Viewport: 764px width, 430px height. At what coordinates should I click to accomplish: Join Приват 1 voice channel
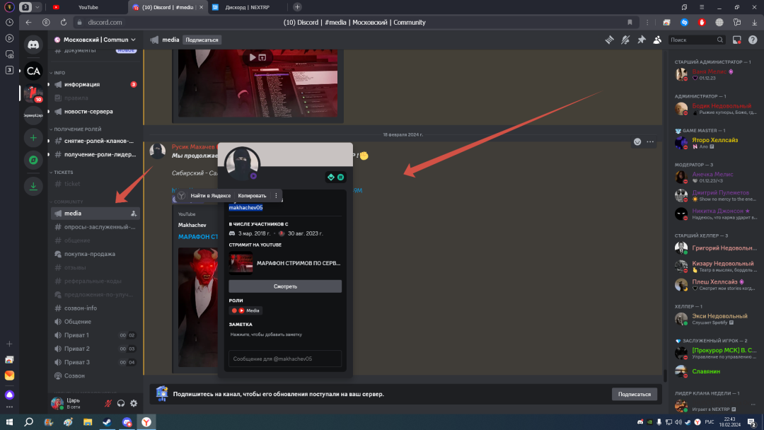(95, 335)
